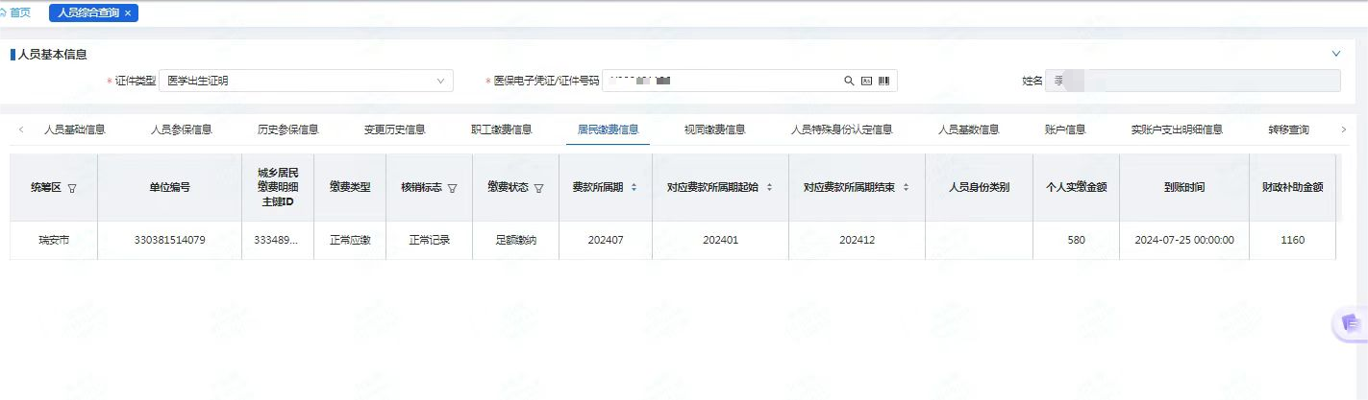Click the 足额缴纳 cell
The height and width of the screenshot is (400, 1368).
515,240
